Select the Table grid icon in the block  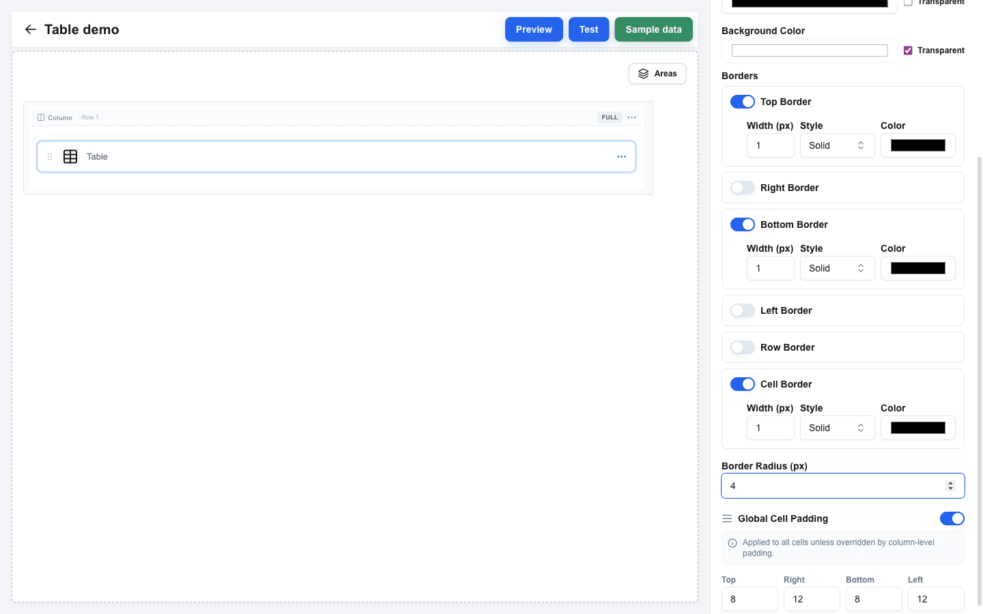pos(70,156)
